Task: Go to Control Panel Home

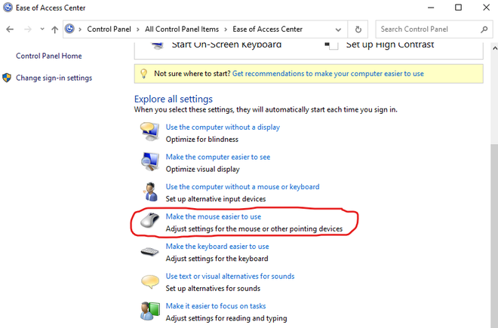Action: [x=49, y=56]
